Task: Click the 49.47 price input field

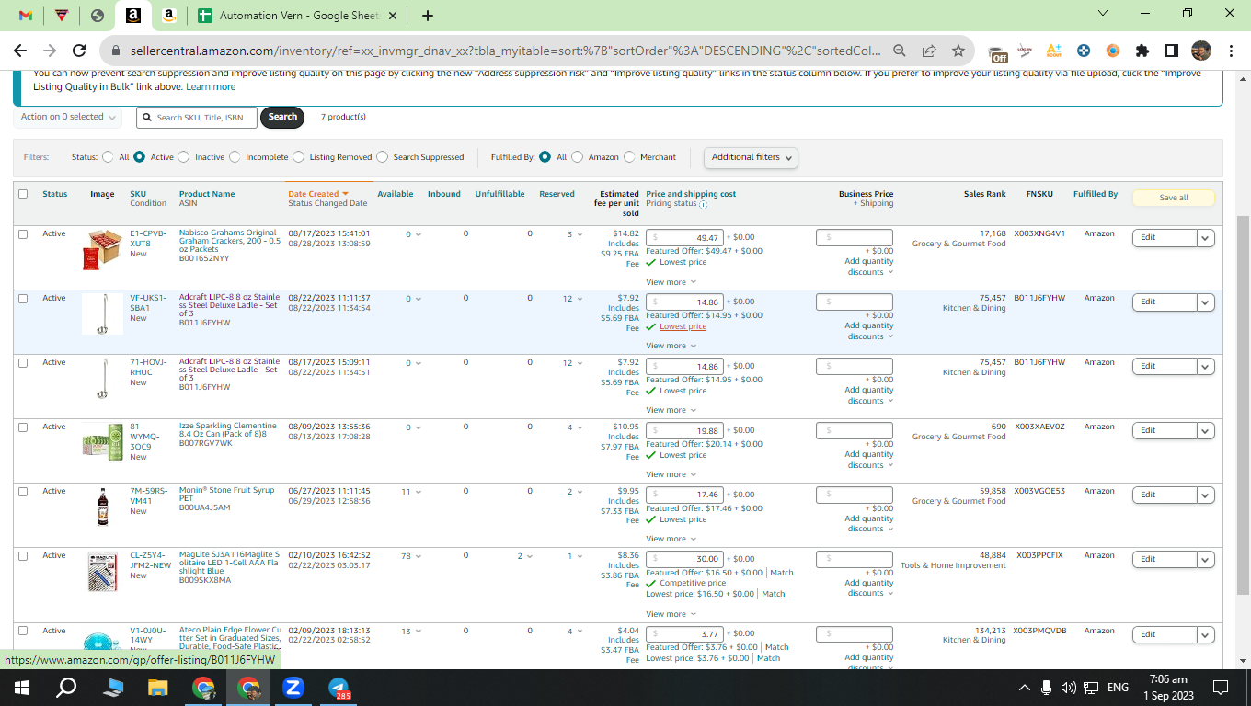Action: 684,238
